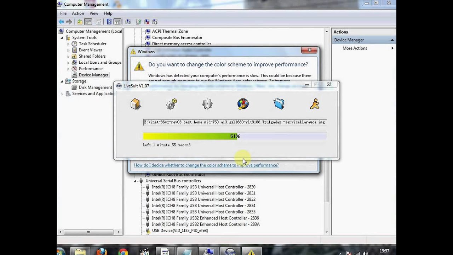Open the View menu

click(94, 13)
